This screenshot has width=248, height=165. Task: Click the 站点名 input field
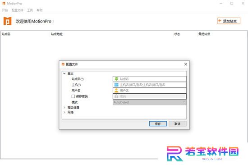149,79
